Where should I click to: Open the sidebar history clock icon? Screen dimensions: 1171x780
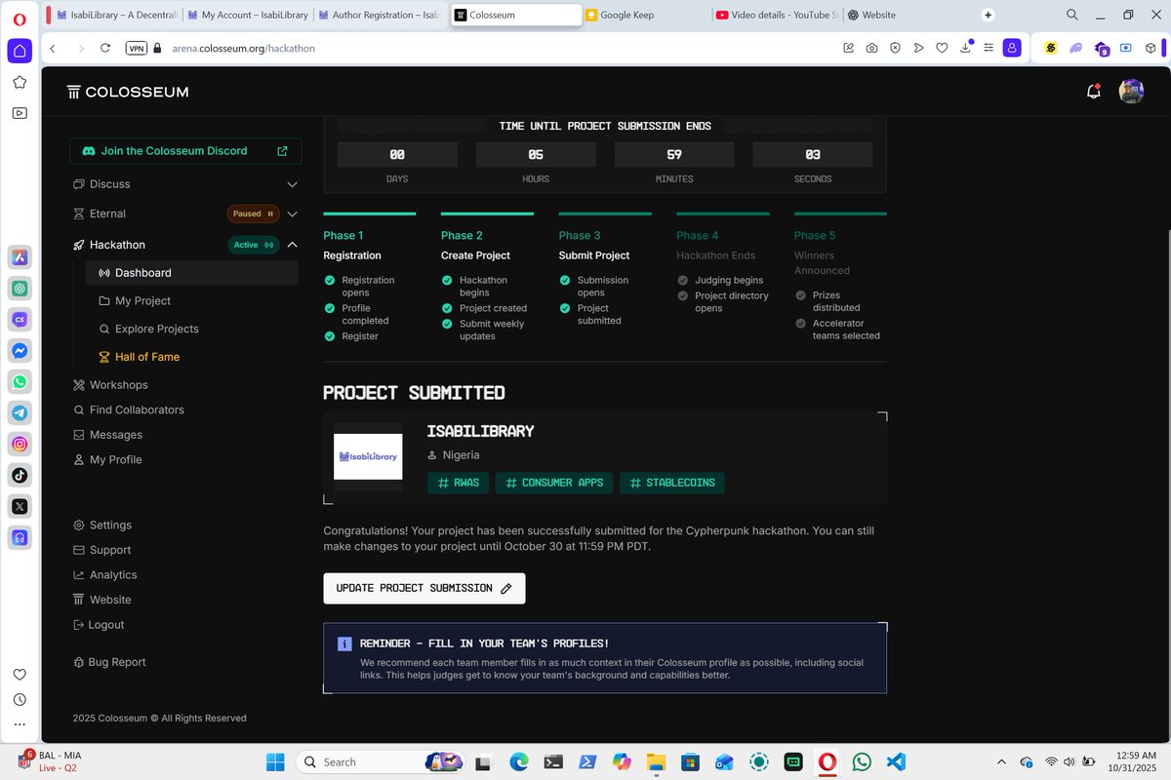(x=20, y=699)
